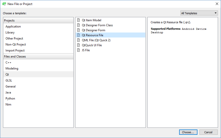Image resolution: width=221 pixels, height=138 pixels.
Task: Select the Import Project category
Action: pos(15,50)
